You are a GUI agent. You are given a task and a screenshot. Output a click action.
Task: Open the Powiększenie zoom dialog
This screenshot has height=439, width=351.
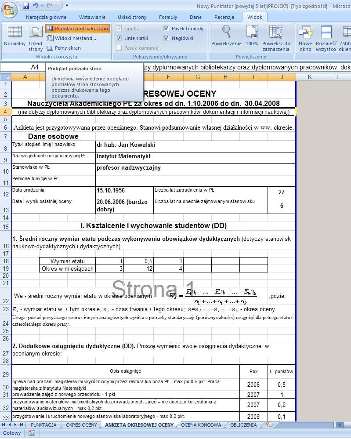pyautogui.click(x=226, y=36)
